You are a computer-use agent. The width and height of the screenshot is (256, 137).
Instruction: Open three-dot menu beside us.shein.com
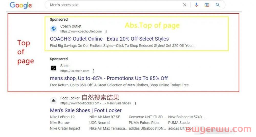[x=93, y=71]
